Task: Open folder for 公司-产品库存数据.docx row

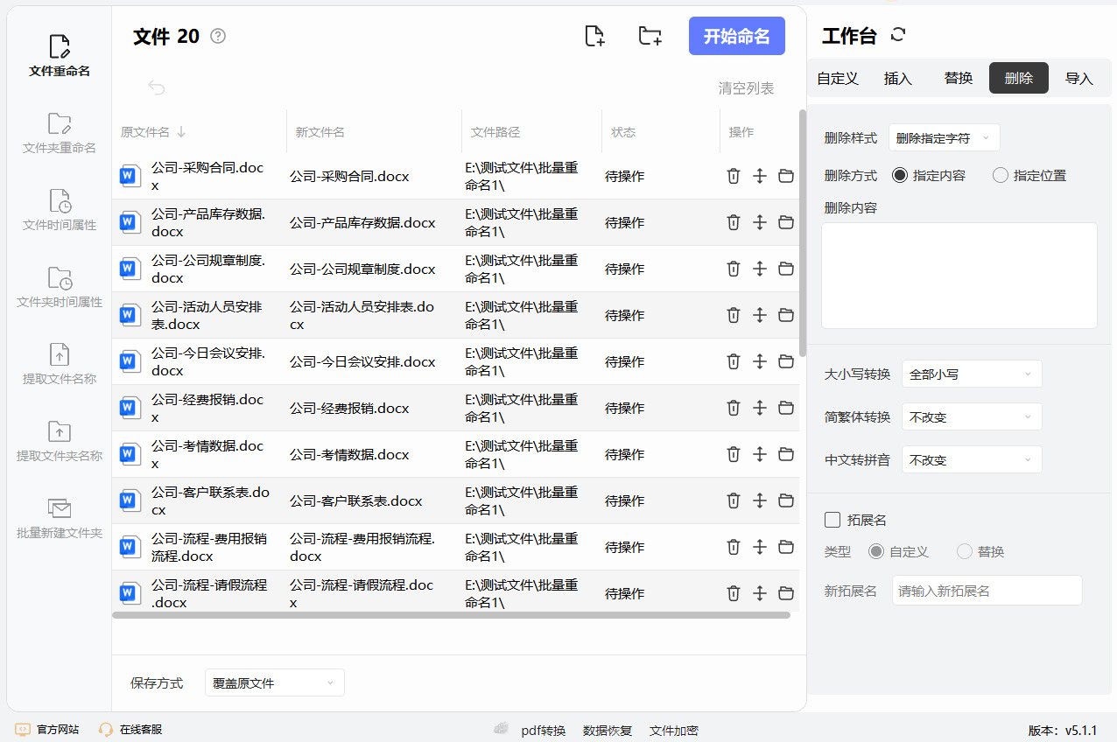Action: [786, 222]
